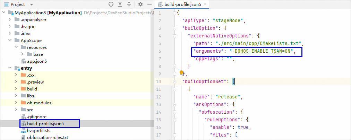Screen dimensions: 351x140
Task: Select the hvigorfile.ts file
Action: [38, 130]
